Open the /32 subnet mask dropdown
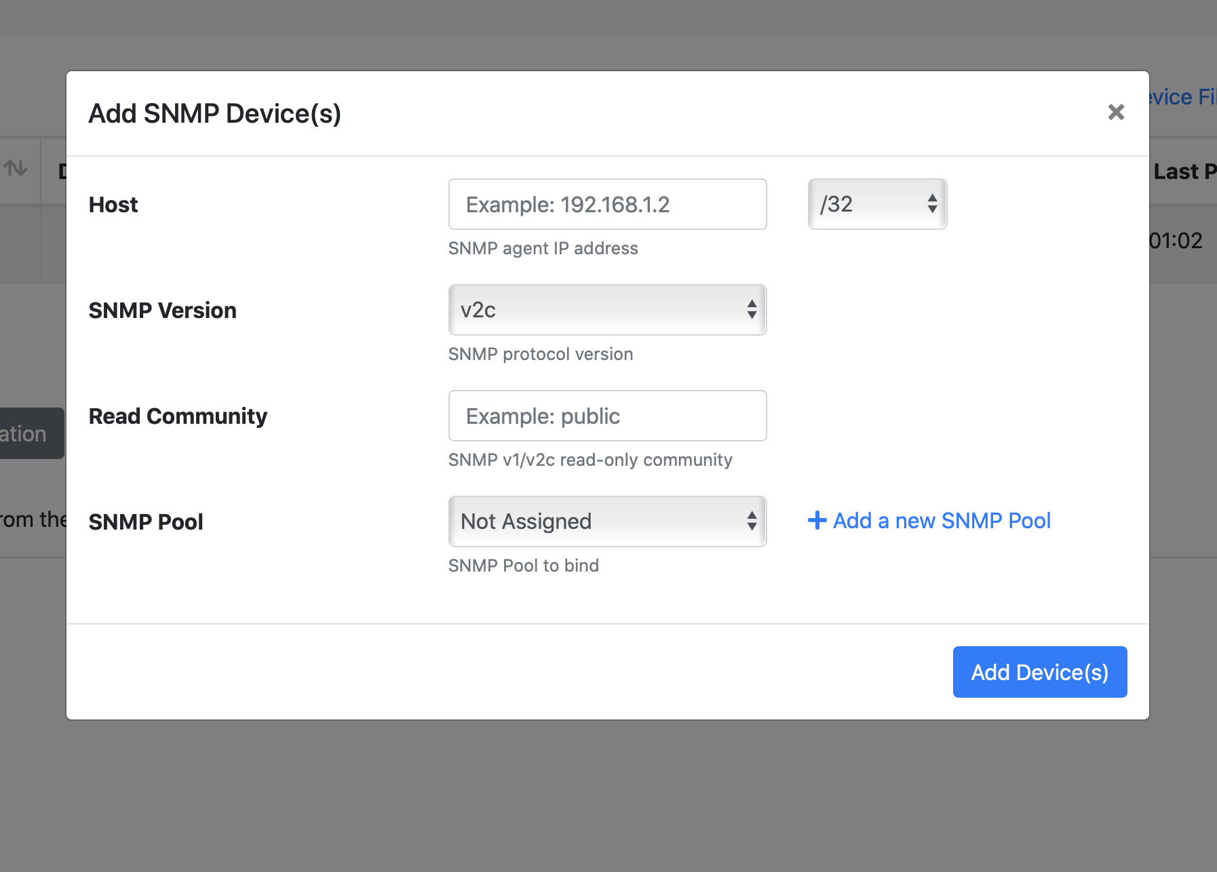Viewport: 1217px width, 872px height. click(877, 204)
